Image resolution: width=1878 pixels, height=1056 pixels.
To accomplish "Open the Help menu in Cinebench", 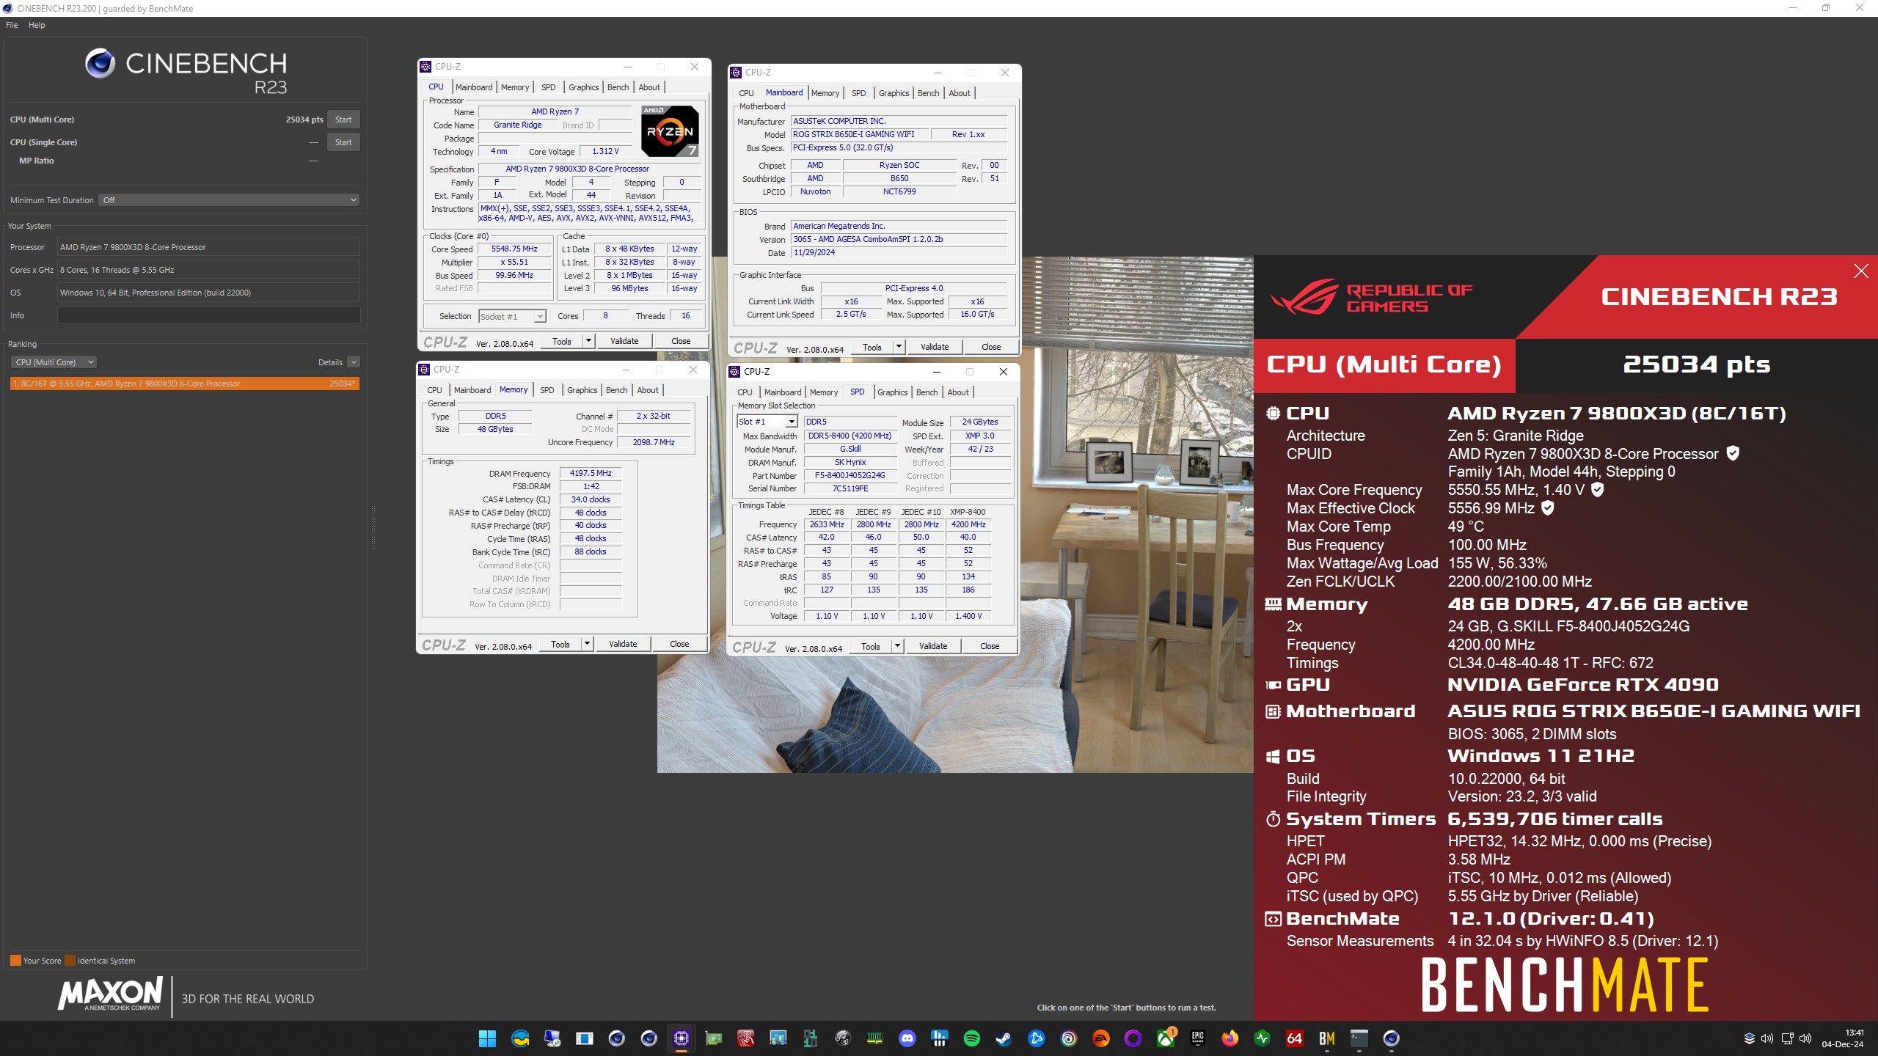I will pos(37,25).
